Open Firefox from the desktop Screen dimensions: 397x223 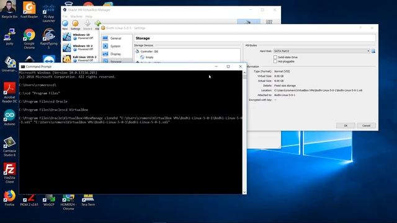point(9,198)
